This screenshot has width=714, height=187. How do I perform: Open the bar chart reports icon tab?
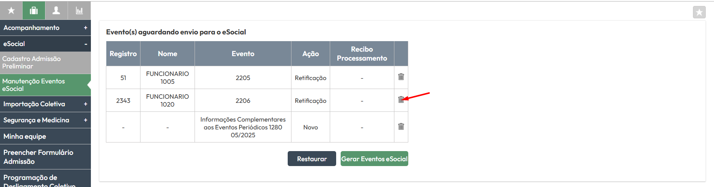pyautogui.click(x=79, y=10)
